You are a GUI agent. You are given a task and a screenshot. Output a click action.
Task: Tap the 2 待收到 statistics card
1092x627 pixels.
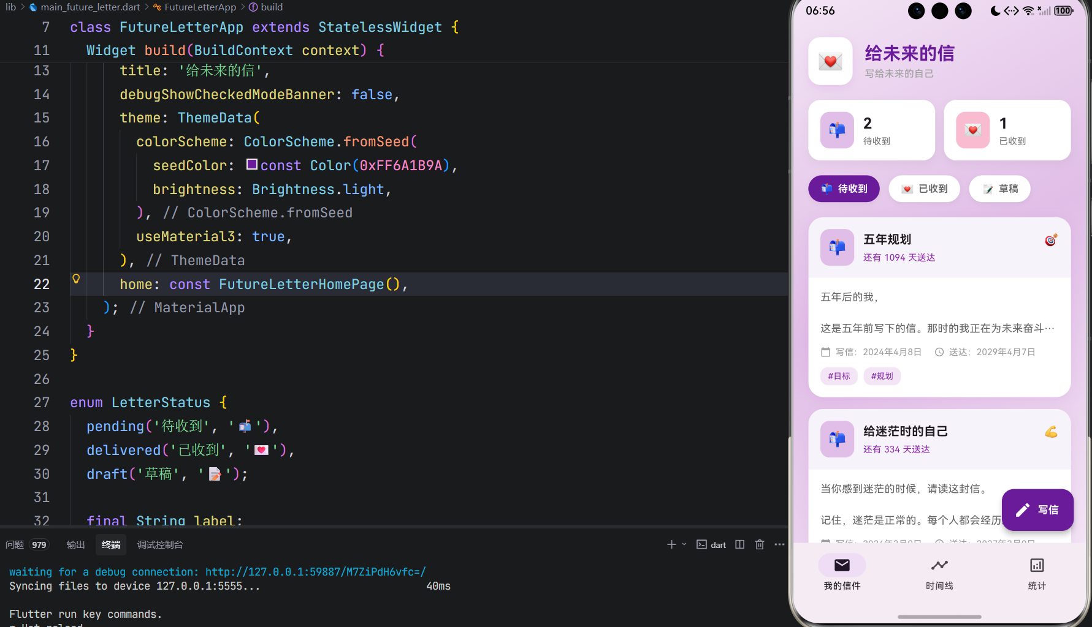click(x=871, y=130)
